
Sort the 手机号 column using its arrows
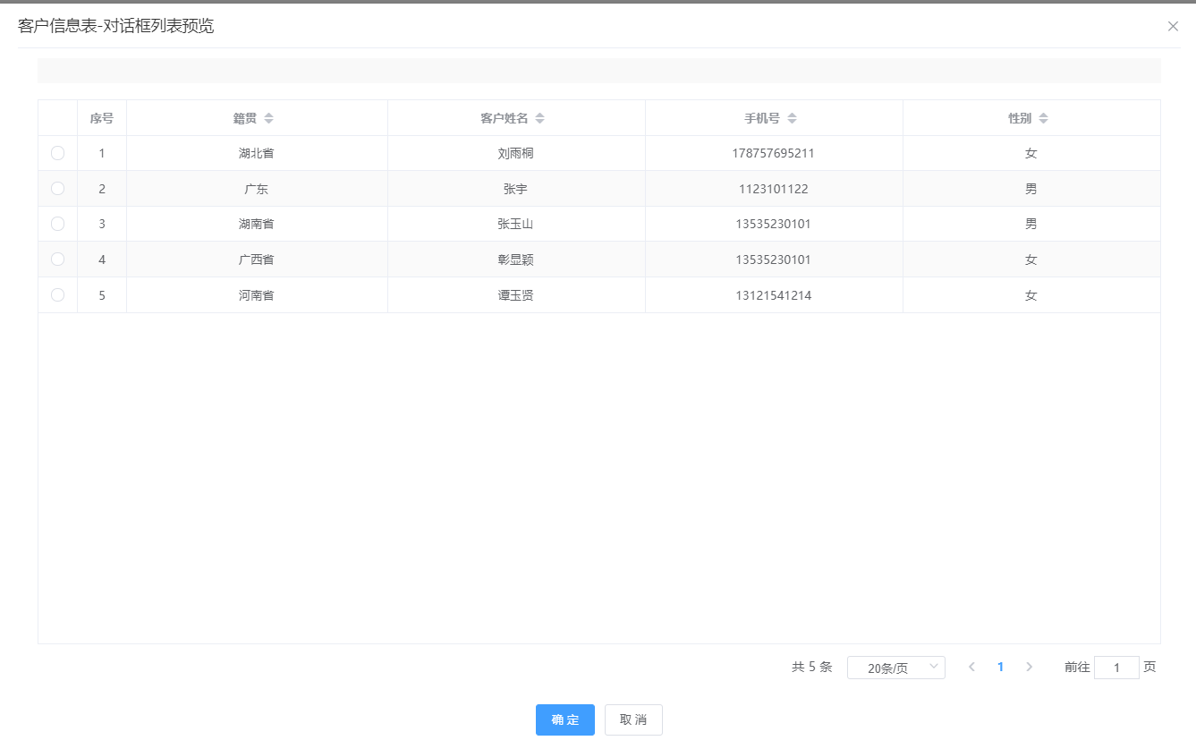click(792, 118)
